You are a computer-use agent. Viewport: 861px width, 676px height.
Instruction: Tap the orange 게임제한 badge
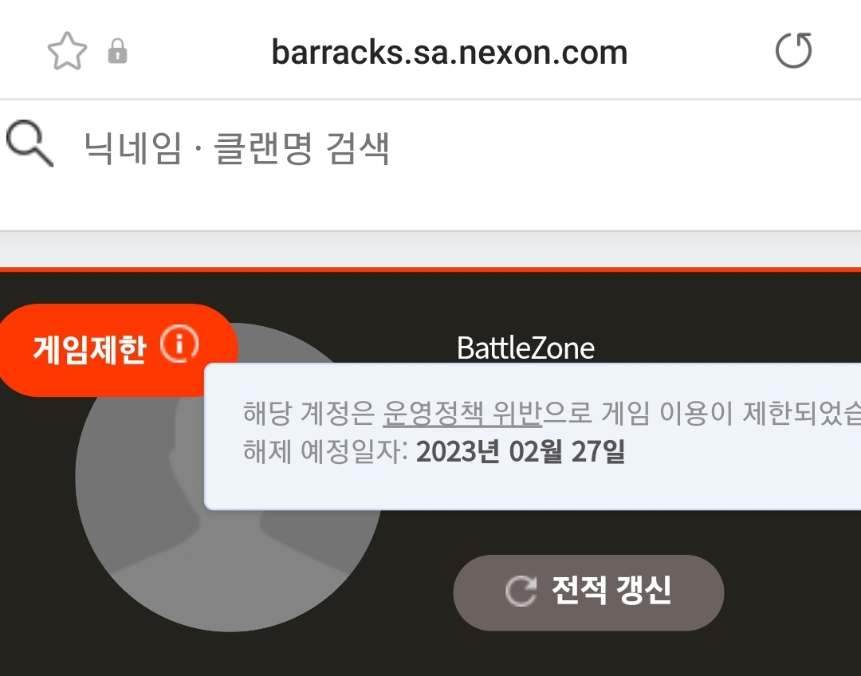[x=117, y=350]
